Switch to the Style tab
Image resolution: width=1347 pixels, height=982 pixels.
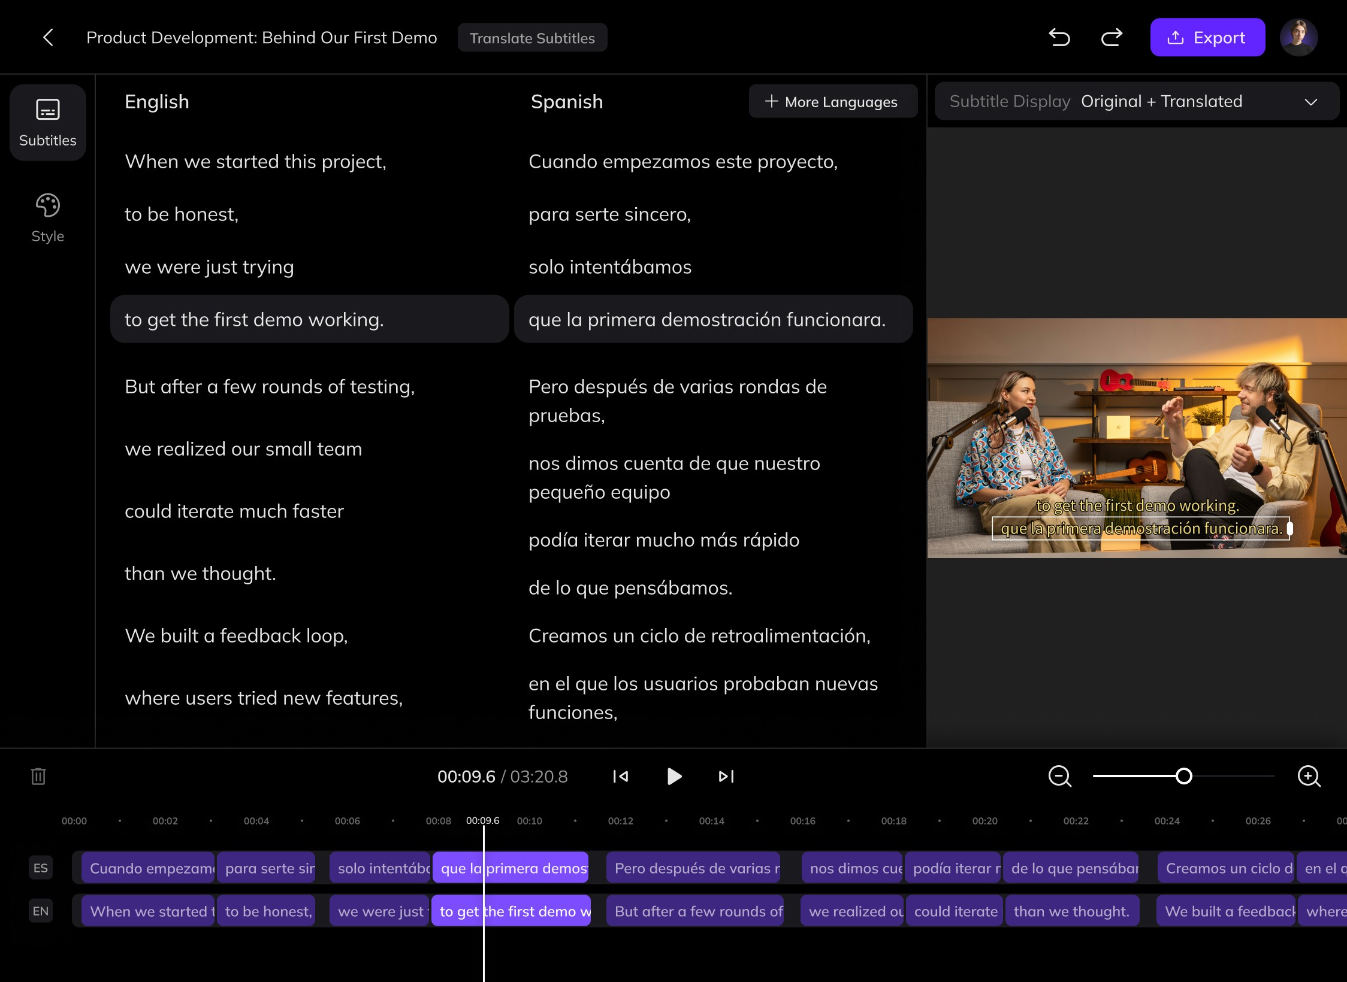[x=48, y=218]
